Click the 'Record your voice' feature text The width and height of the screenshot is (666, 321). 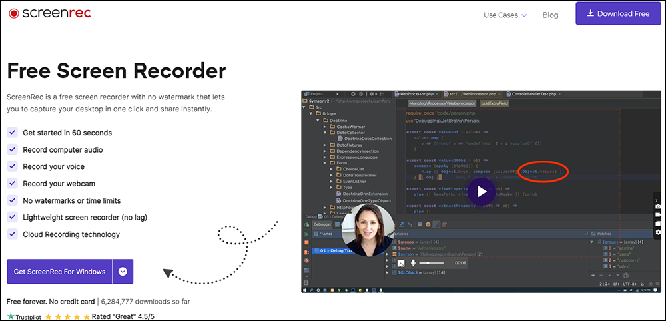pyautogui.click(x=53, y=167)
